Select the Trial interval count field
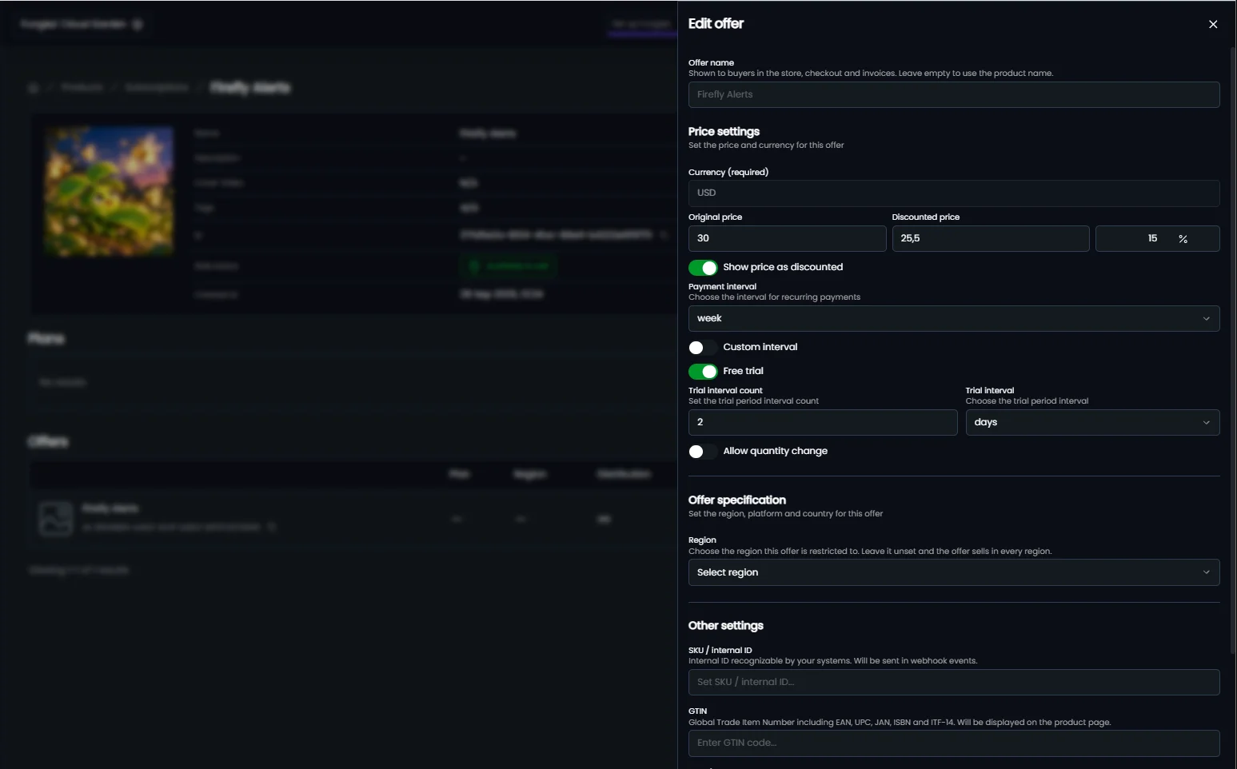 823,422
